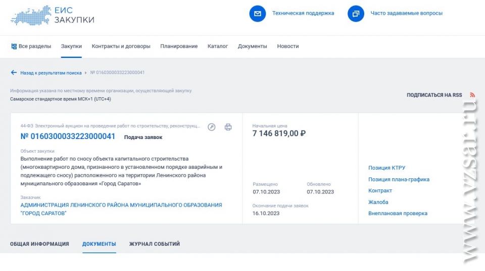Click the print icon on the purchase card
485x271 pixels.
pos(228,127)
